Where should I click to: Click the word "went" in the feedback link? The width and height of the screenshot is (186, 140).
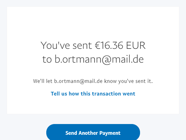pos(128,94)
